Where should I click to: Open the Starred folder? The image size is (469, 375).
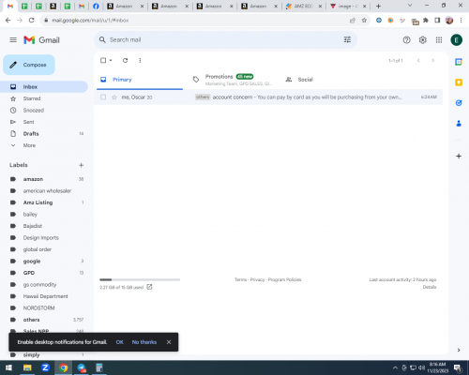point(44,98)
